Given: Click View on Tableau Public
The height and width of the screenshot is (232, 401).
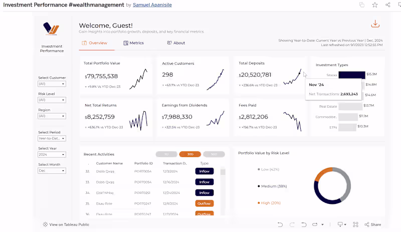Looking at the screenshot, I should (x=66, y=224).
